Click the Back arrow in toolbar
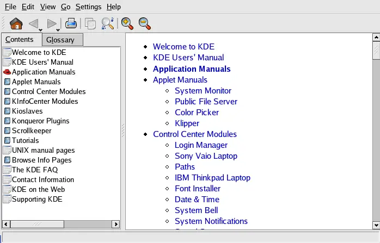 click(x=33, y=23)
